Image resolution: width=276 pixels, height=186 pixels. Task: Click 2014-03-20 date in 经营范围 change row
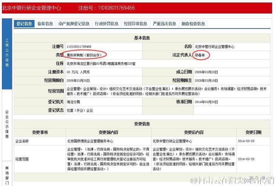[246, 159]
